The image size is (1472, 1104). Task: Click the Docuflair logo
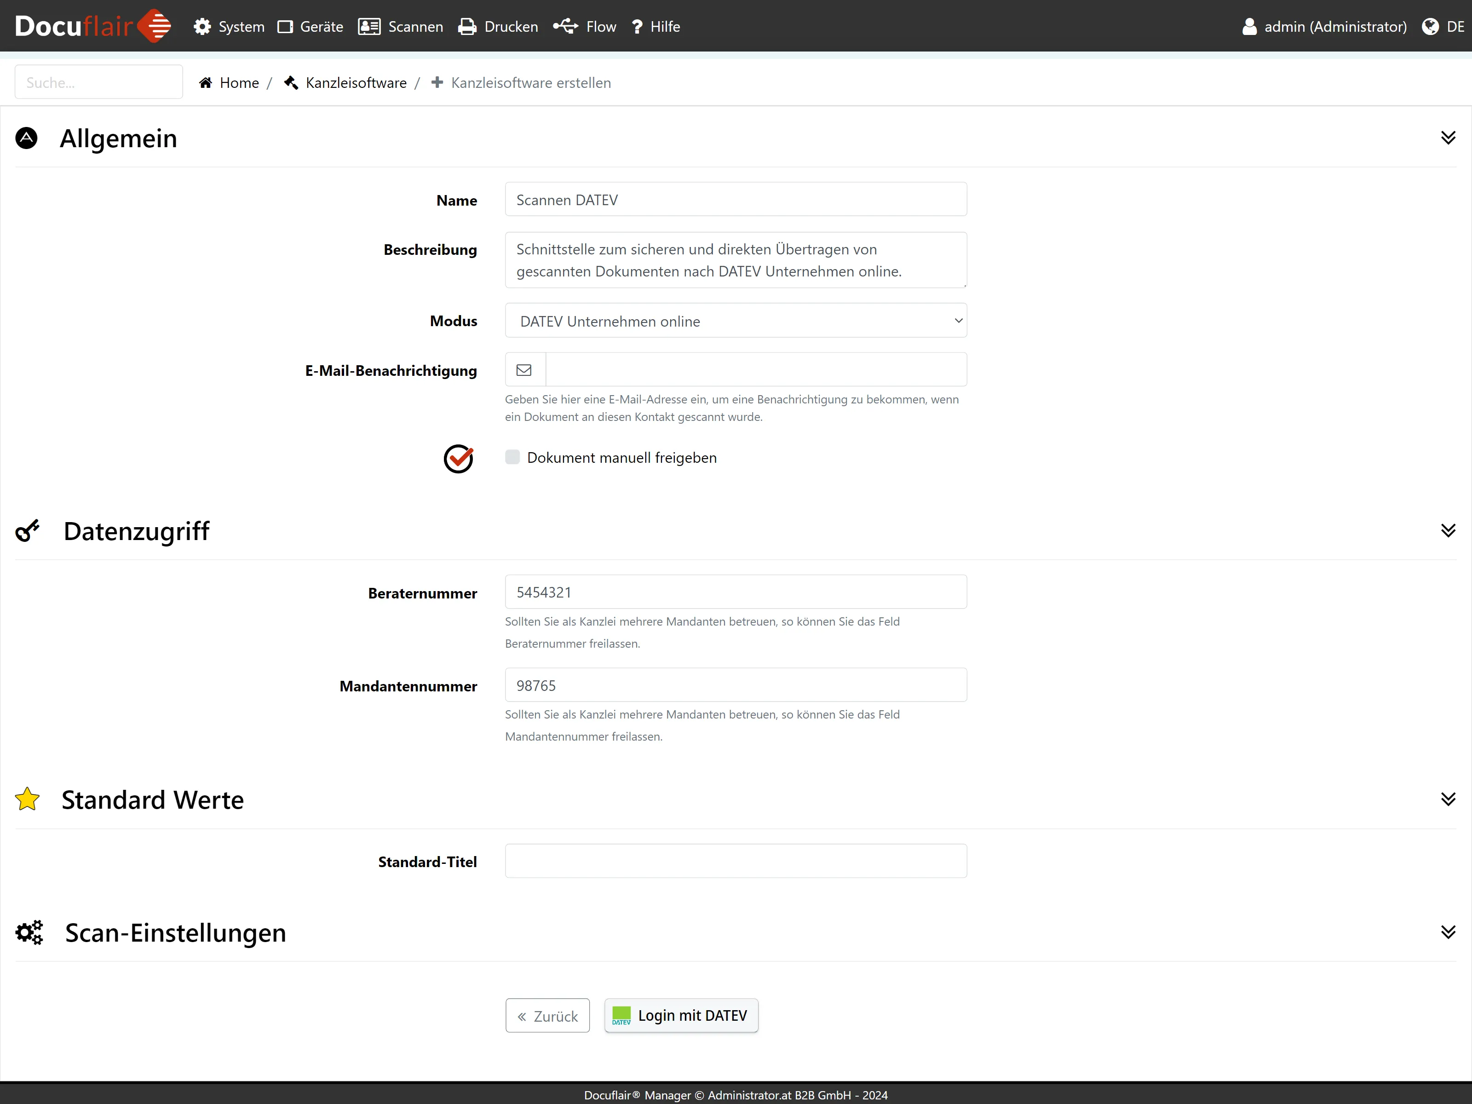click(92, 26)
